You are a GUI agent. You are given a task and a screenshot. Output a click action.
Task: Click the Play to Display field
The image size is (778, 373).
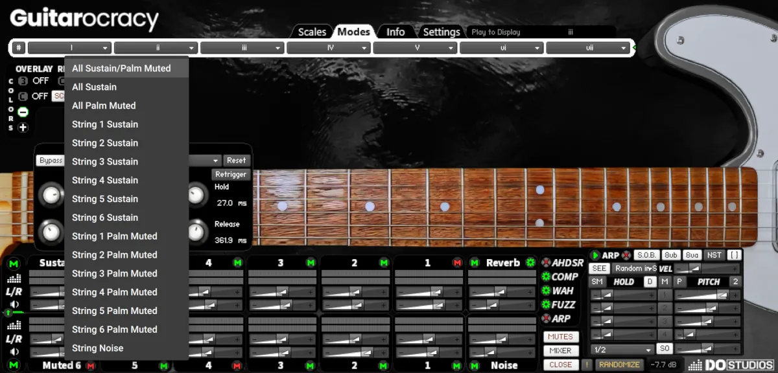tap(542, 32)
